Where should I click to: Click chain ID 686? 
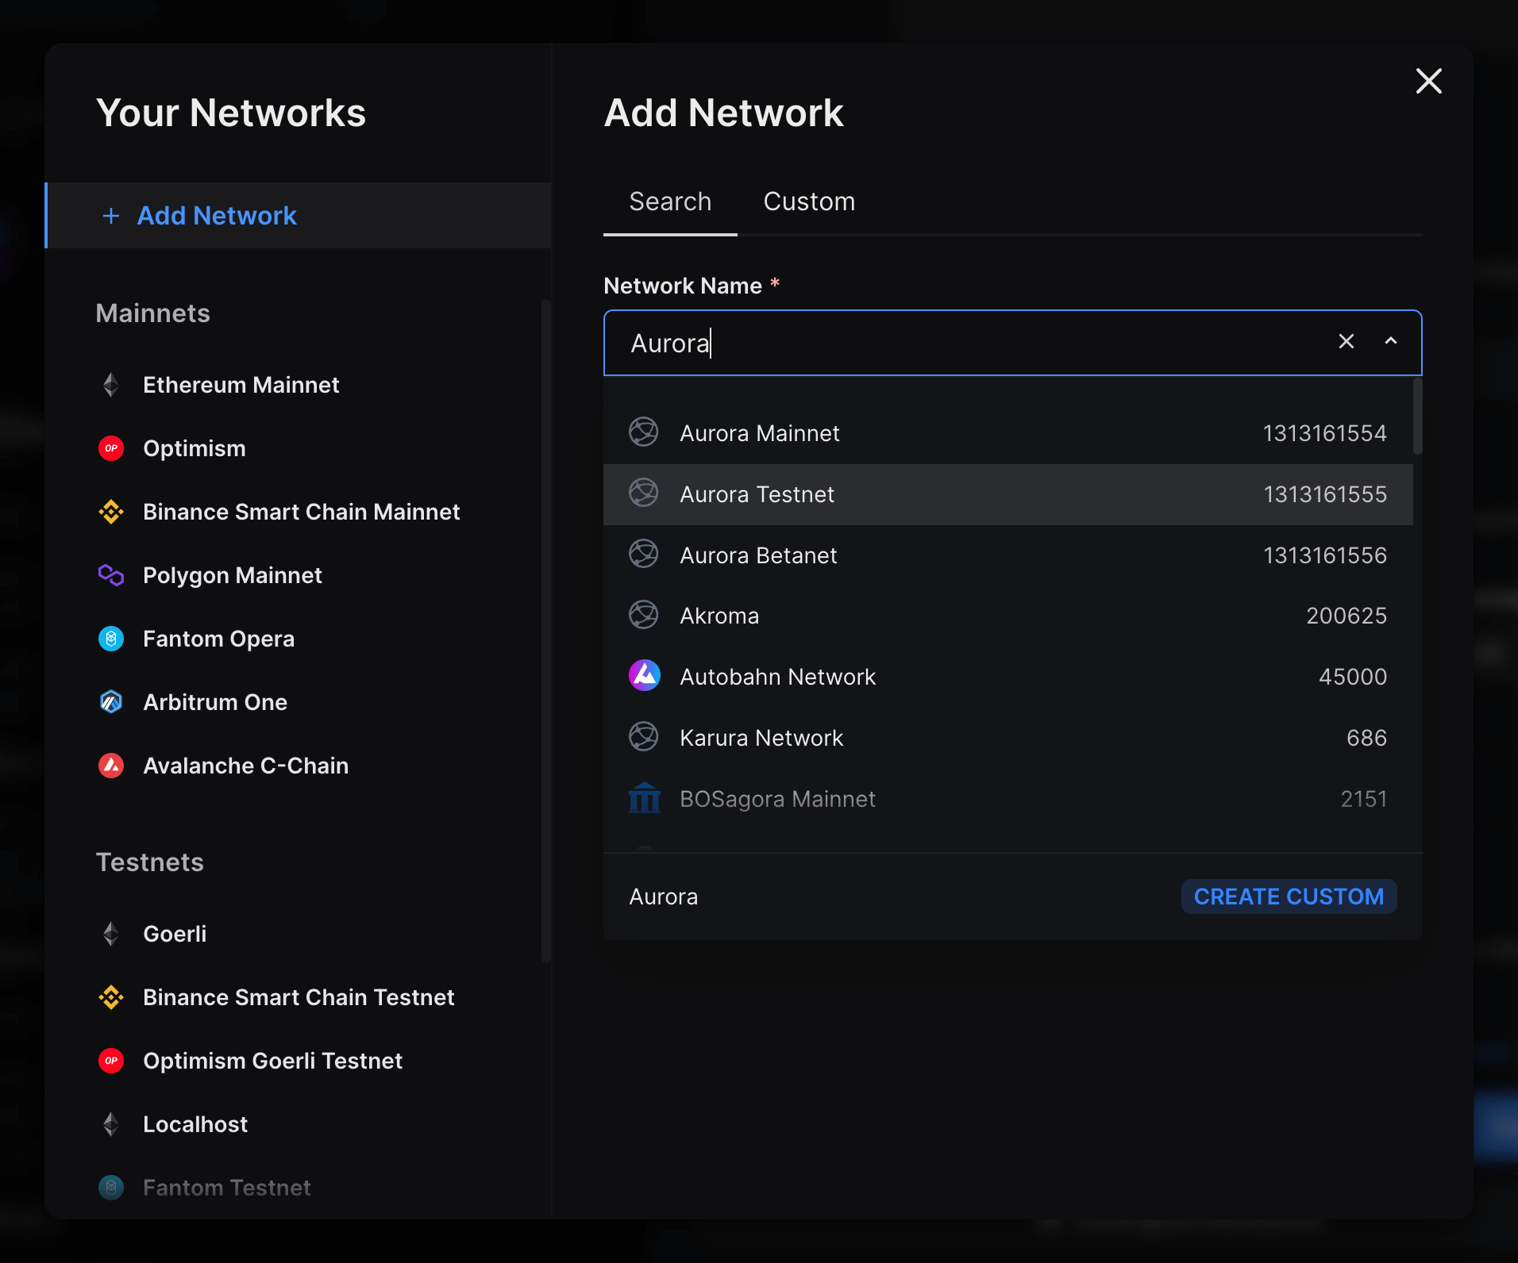[1366, 738]
